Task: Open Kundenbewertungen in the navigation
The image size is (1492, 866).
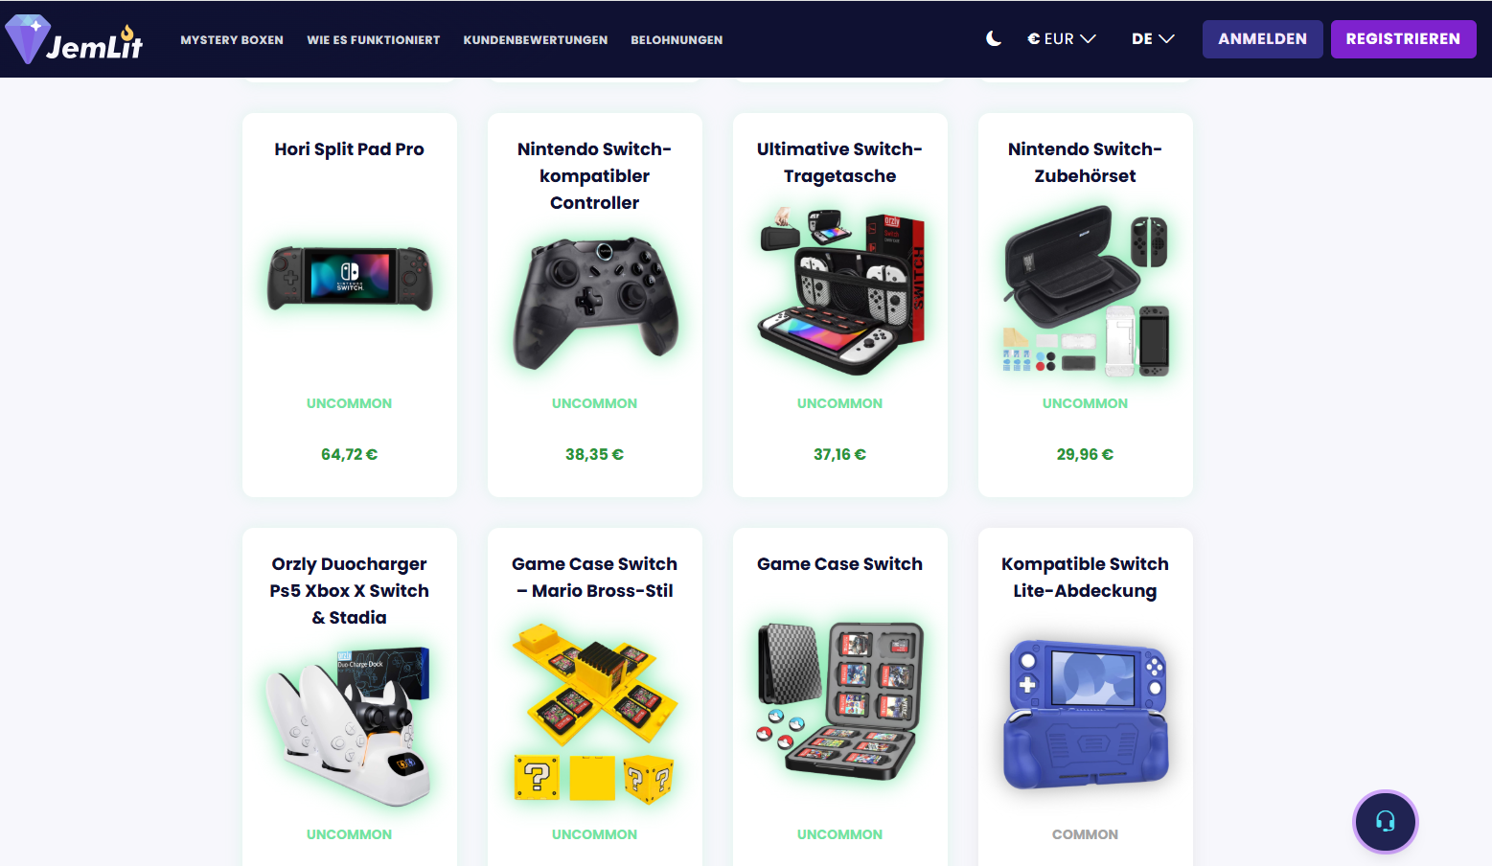Action: (536, 40)
